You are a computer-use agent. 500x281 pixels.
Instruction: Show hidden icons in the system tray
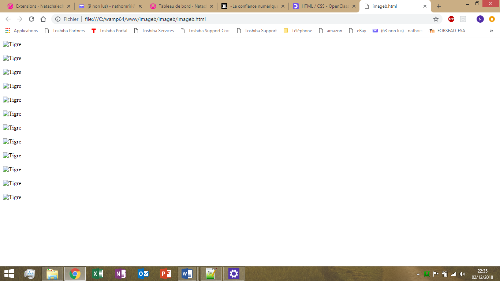pos(417,273)
